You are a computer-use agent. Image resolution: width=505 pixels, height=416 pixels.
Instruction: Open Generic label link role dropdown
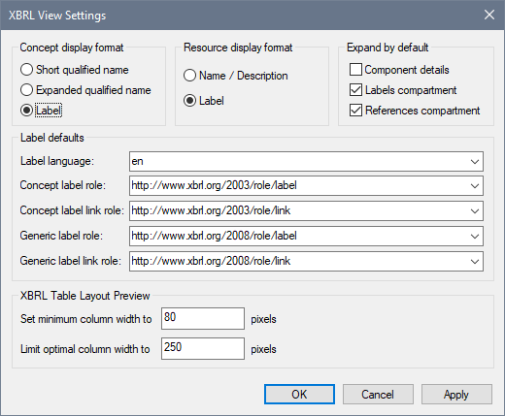[x=475, y=261]
